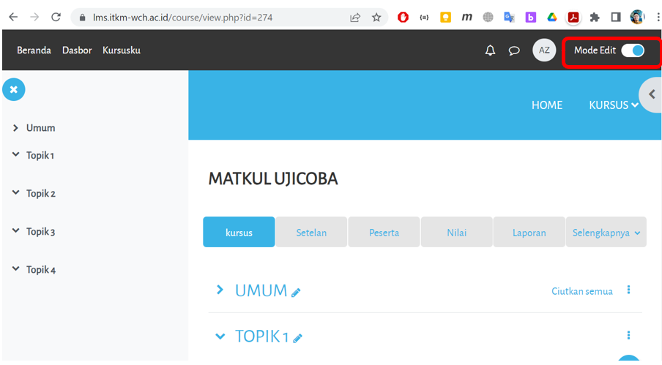The height and width of the screenshot is (365, 662).
Task: Open the UMUM section three-dot menu
Action: pyautogui.click(x=628, y=290)
